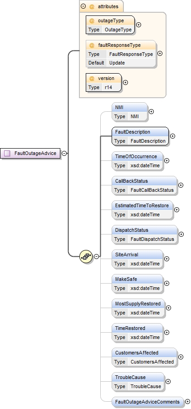Expand the DispatchStatus element

(x=181, y=234)
